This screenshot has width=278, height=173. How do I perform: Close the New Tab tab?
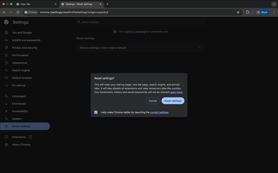coord(55,4)
